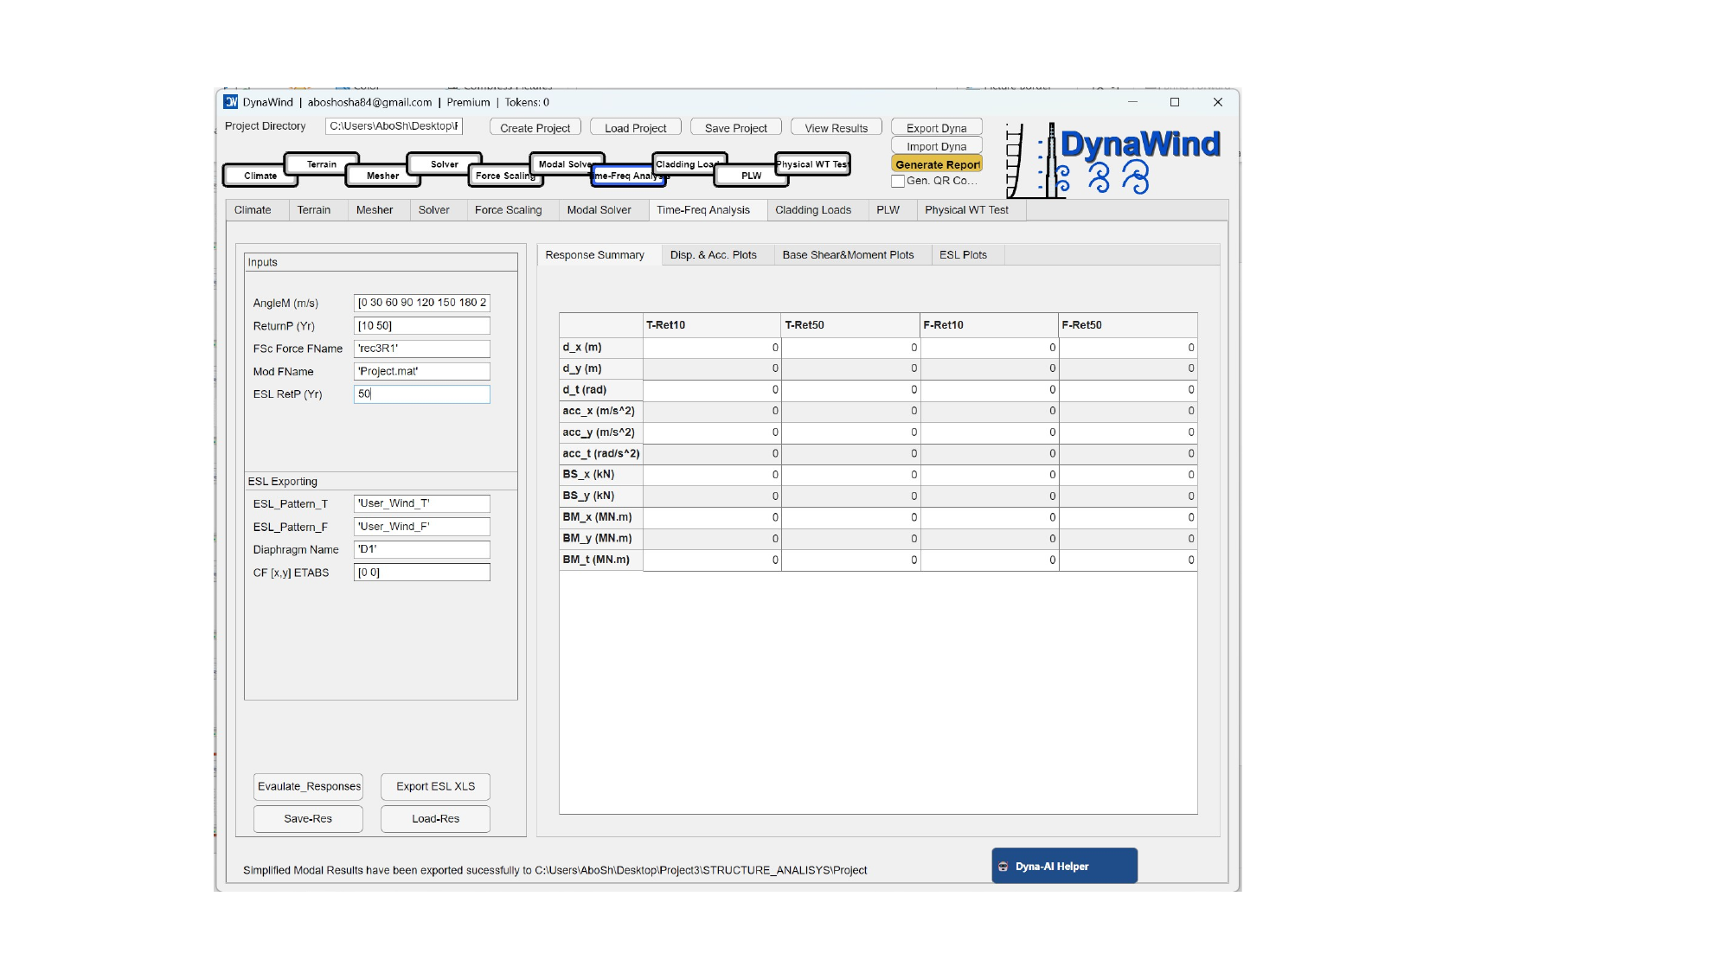
Task: Select the Physical WT Test workflow box
Action: (x=813, y=163)
